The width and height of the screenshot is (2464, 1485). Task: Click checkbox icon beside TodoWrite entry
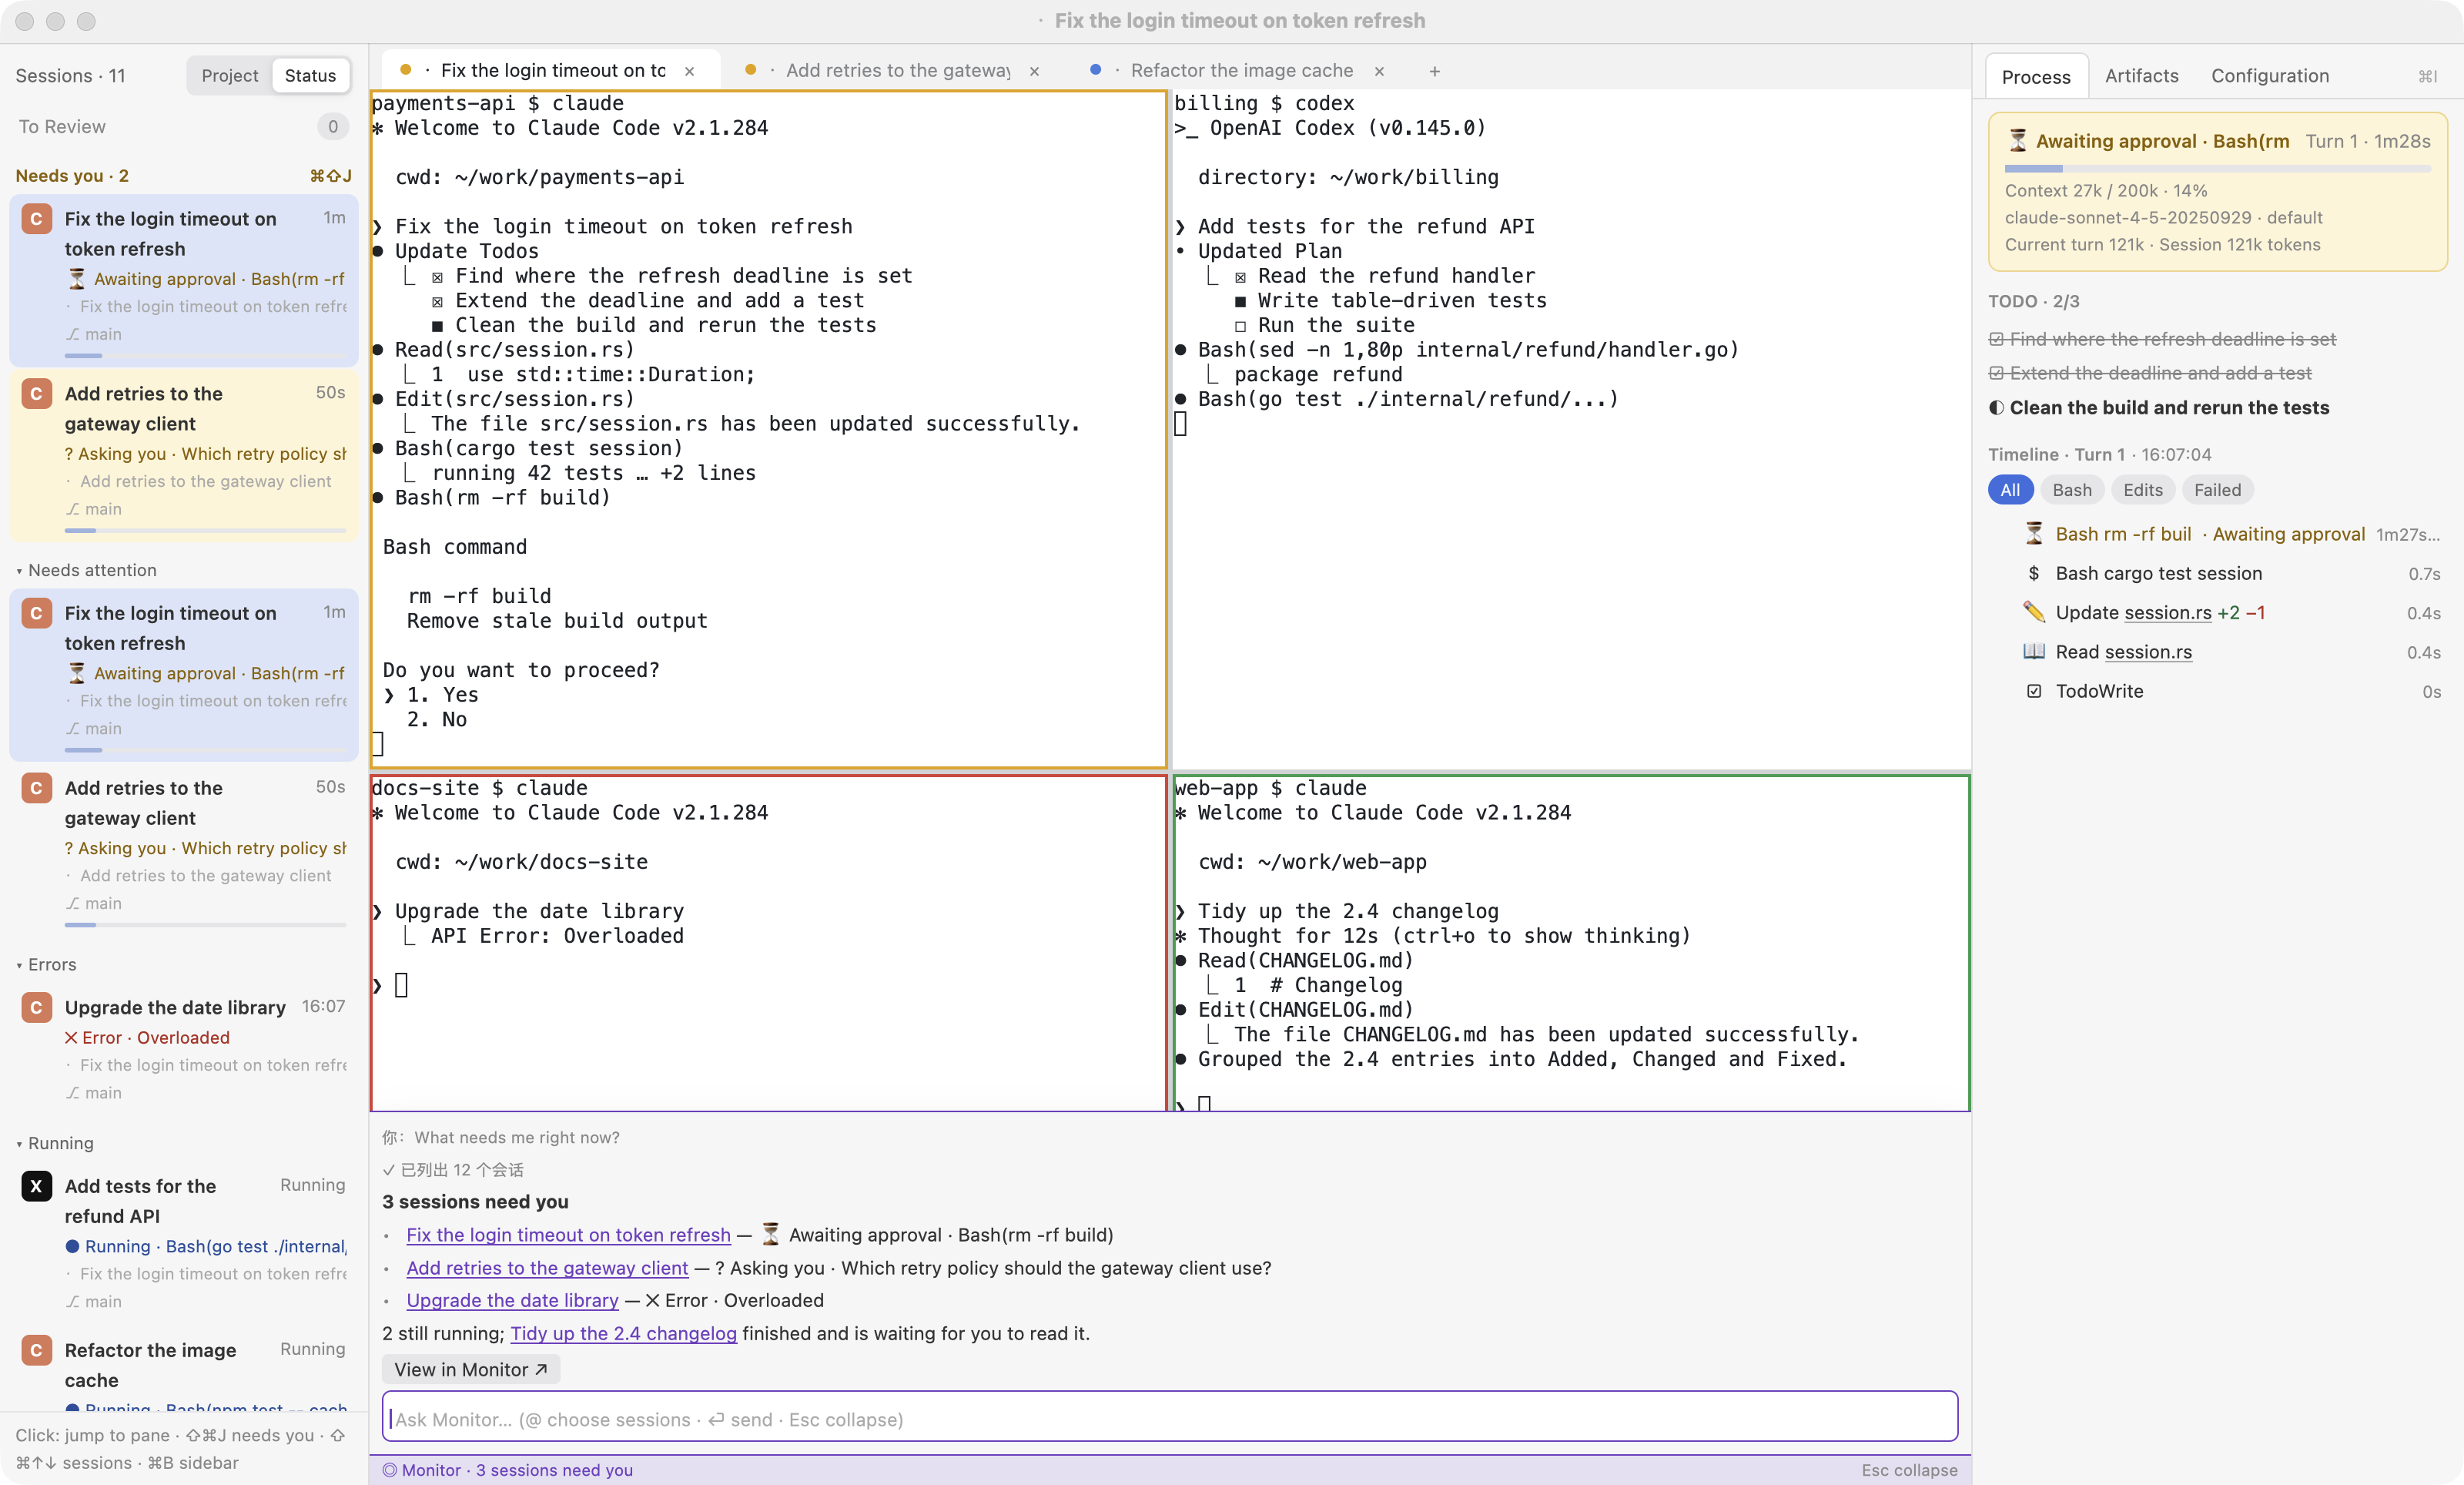pyautogui.click(x=2033, y=691)
